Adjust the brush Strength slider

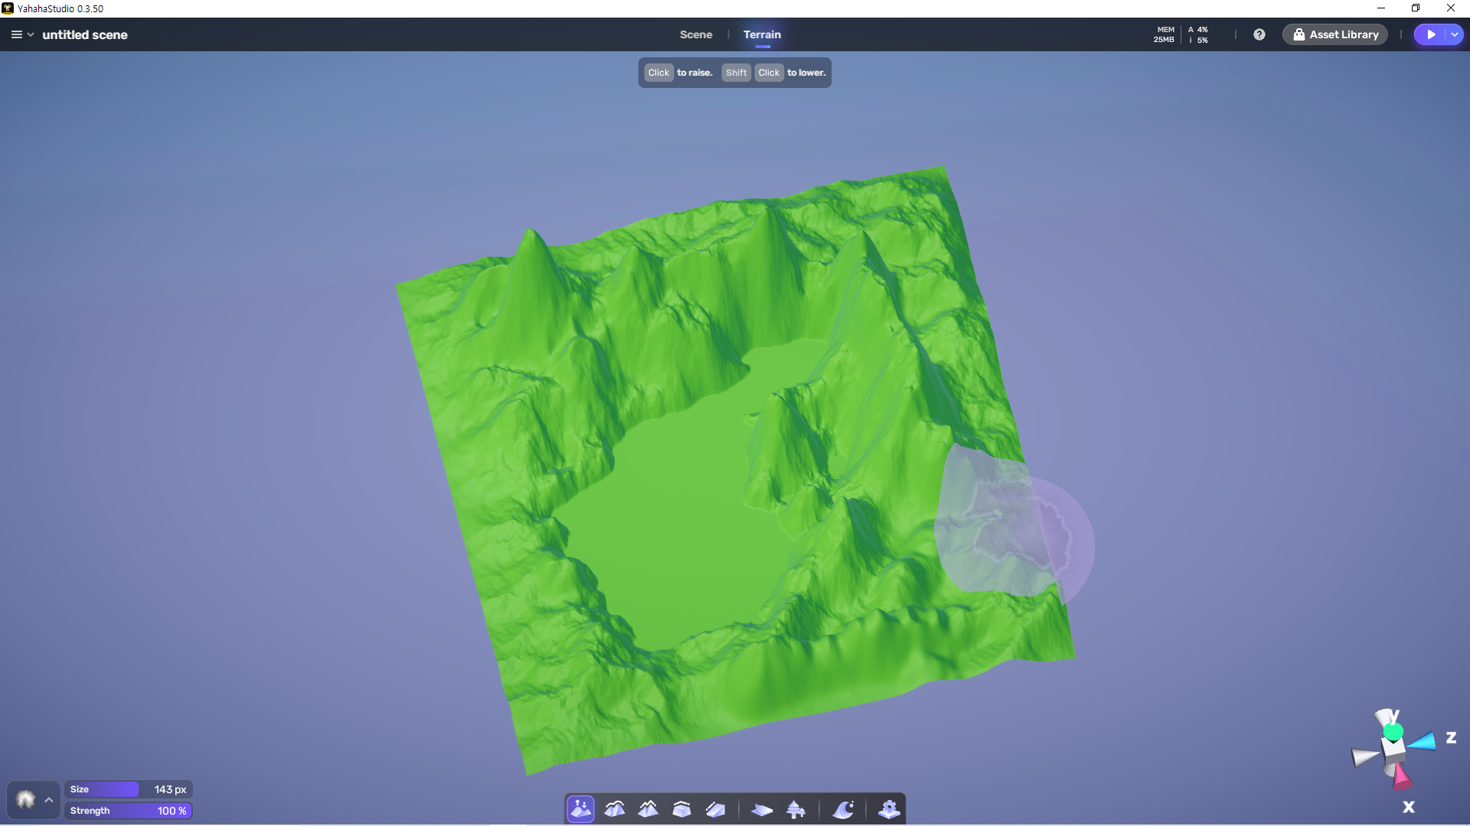click(x=128, y=811)
